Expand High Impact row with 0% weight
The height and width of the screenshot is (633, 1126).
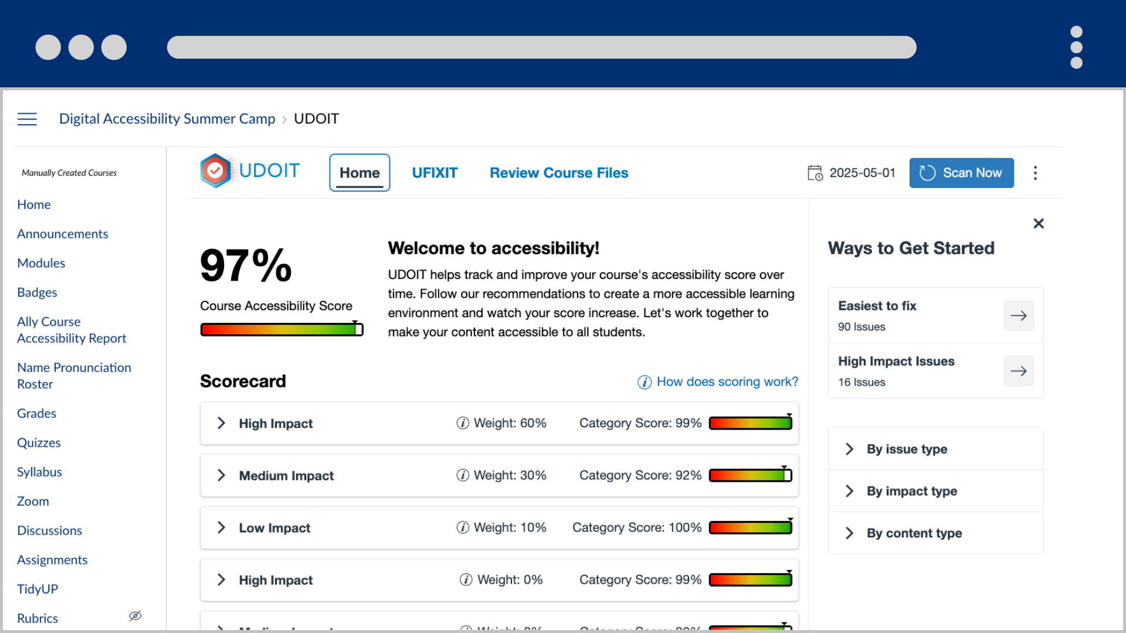(221, 580)
